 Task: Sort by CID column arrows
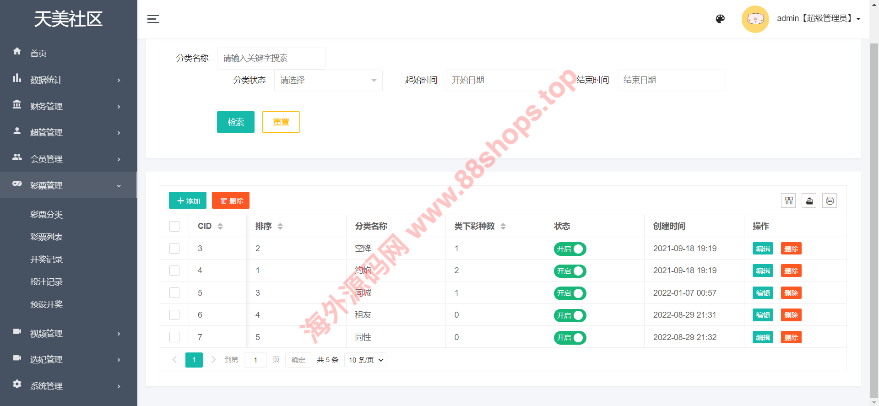tap(220, 226)
